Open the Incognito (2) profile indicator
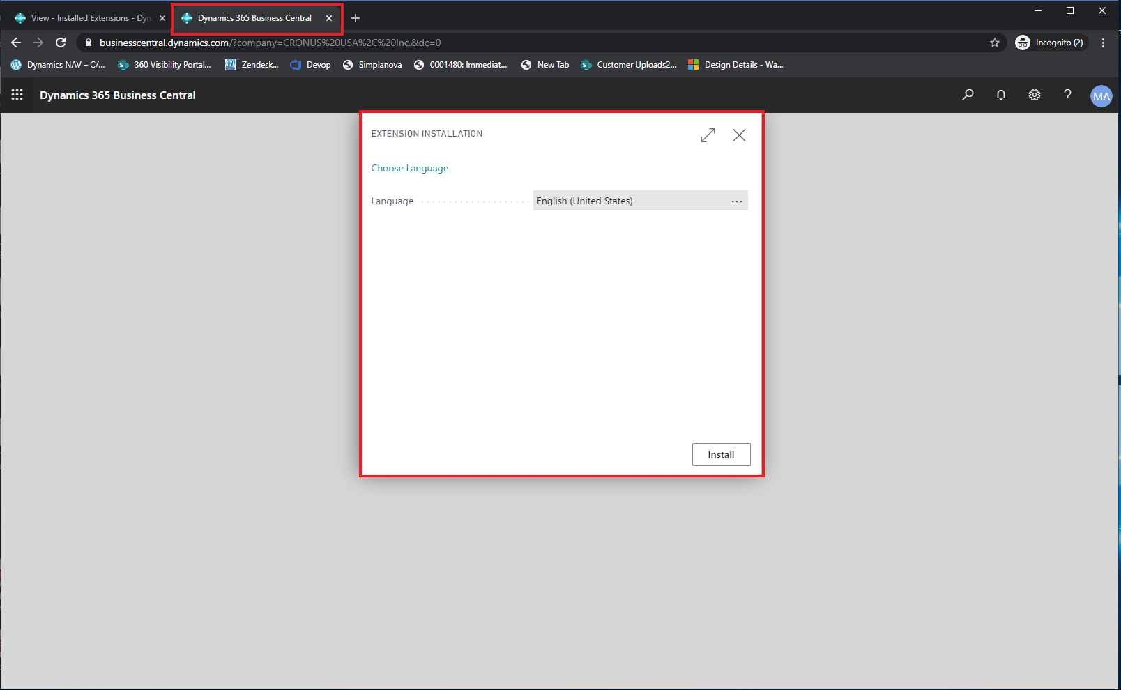This screenshot has width=1121, height=690. coord(1051,43)
